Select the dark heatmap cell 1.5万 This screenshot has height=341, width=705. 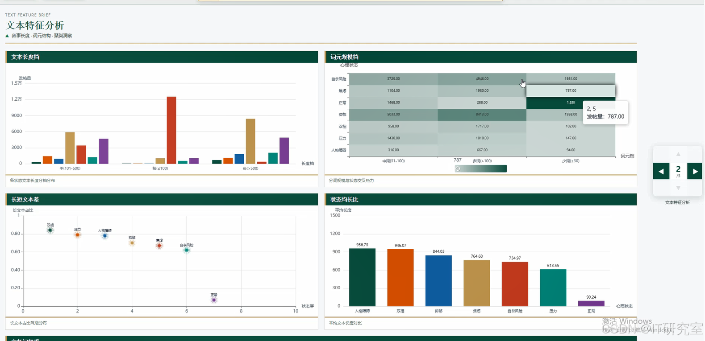coord(571,103)
